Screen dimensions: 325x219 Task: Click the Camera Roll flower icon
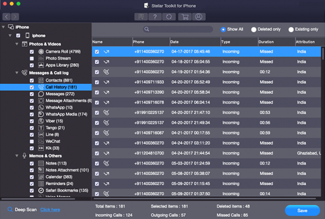(x=41, y=52)
